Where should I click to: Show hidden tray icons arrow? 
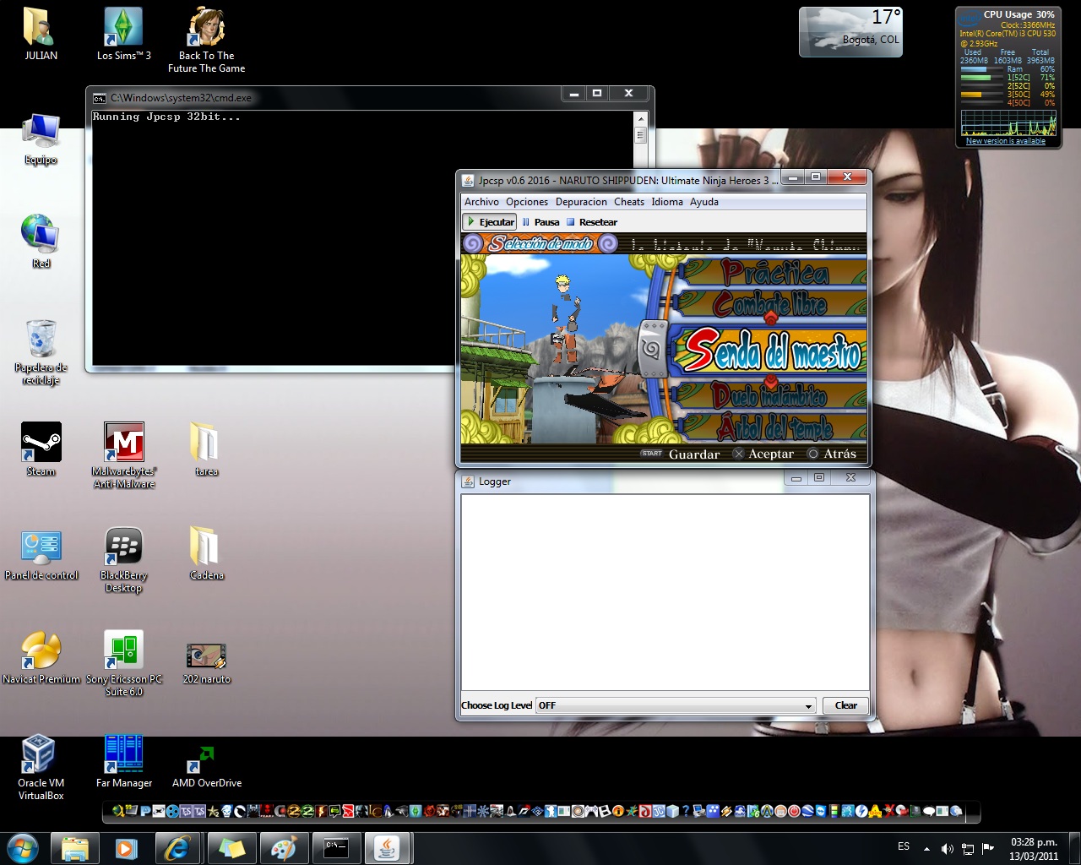coord(927,848)
